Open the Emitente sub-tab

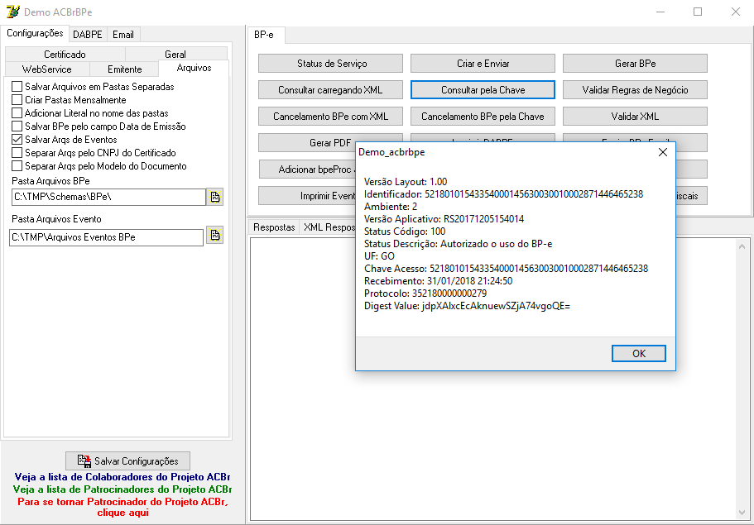pos(124,69)
